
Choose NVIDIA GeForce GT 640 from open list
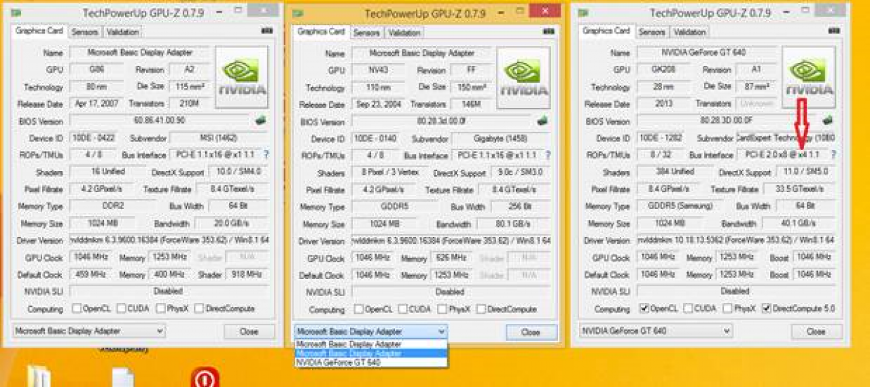[x=371, y=363]
